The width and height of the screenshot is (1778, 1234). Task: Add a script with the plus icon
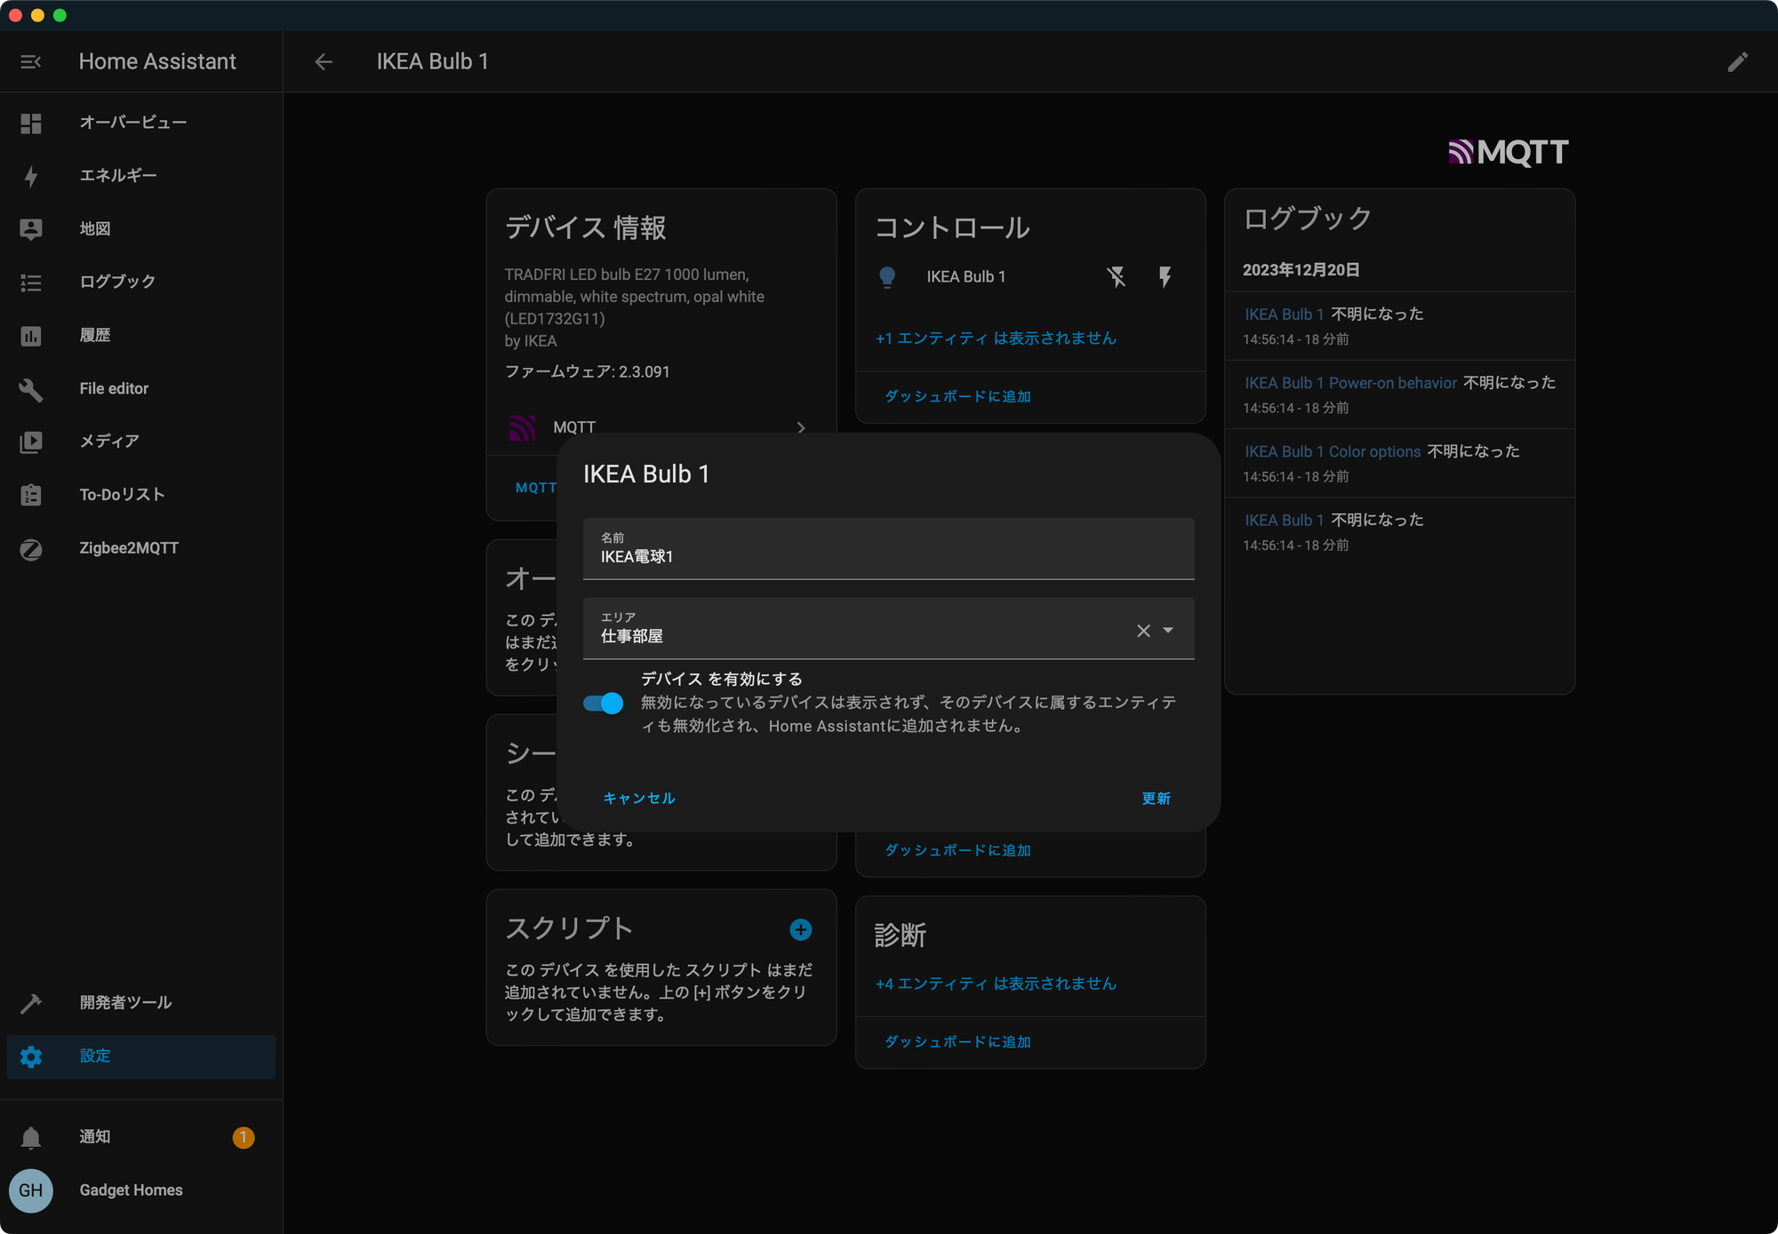pos(801,929)
